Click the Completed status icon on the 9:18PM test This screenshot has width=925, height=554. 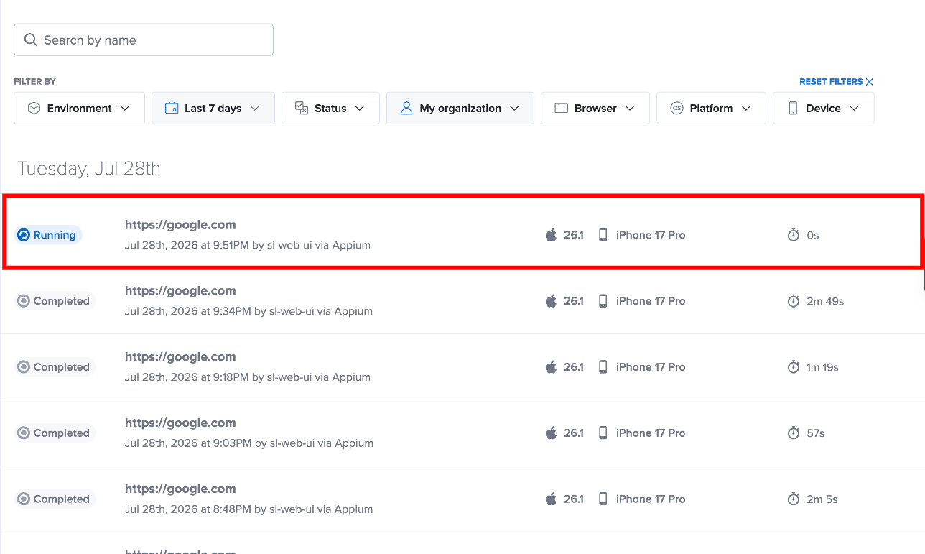(x=24, y=367)
